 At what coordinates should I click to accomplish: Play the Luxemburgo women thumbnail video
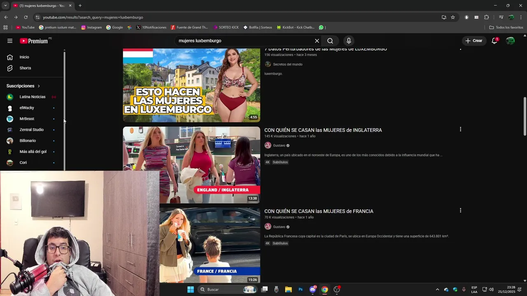point(191,85)
